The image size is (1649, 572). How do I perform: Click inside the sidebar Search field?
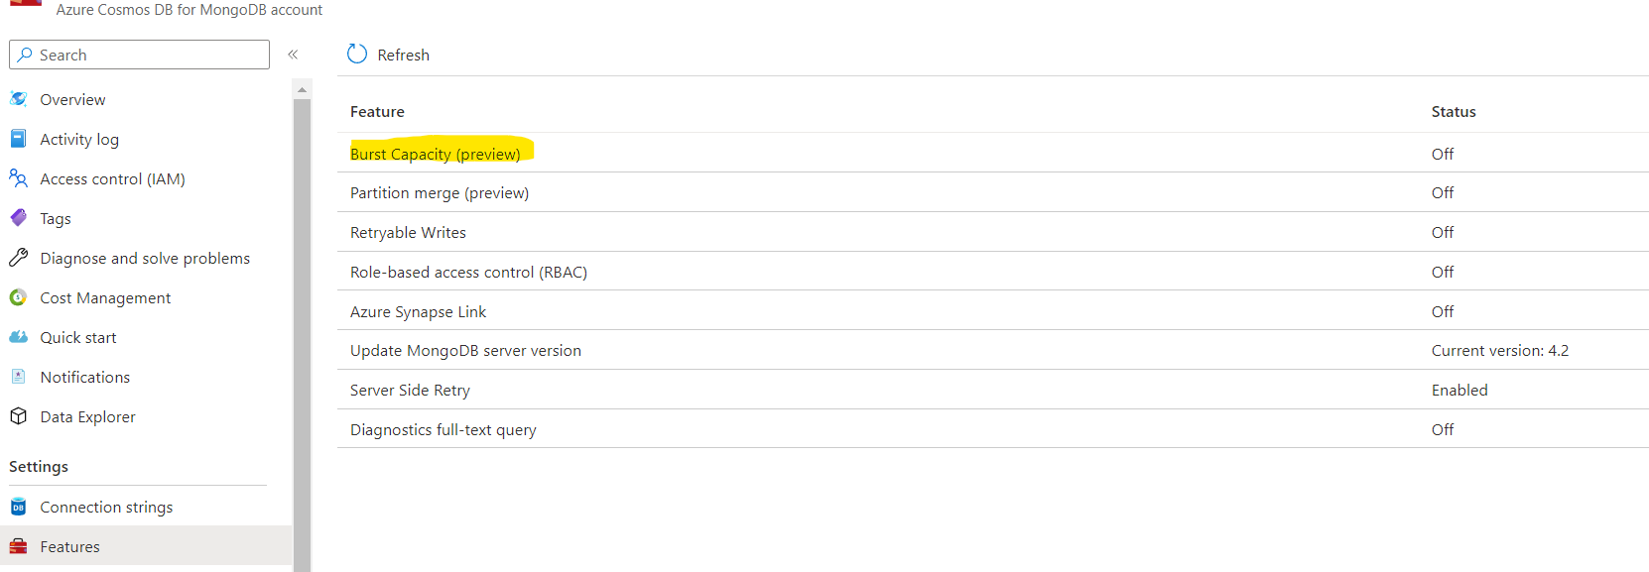(x=139, y=55)
